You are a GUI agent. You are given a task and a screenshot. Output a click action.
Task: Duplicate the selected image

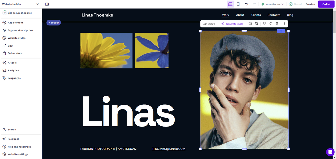[x=264, y=24]
